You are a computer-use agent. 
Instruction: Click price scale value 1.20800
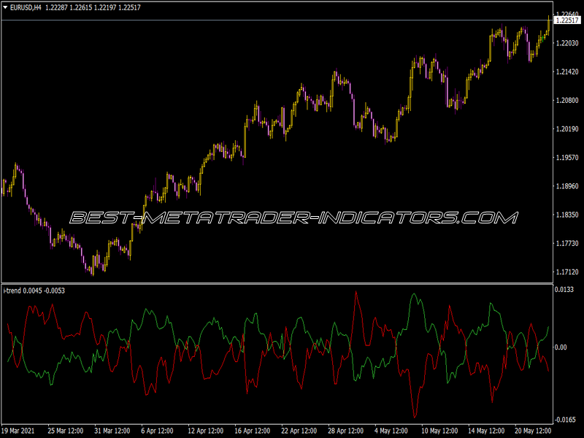pos(567,100)
